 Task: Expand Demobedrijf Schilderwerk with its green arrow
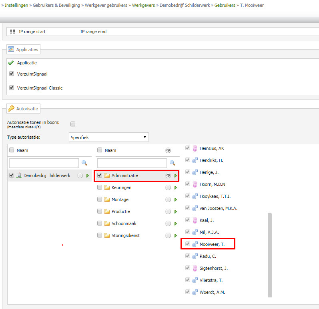point(87,176)
